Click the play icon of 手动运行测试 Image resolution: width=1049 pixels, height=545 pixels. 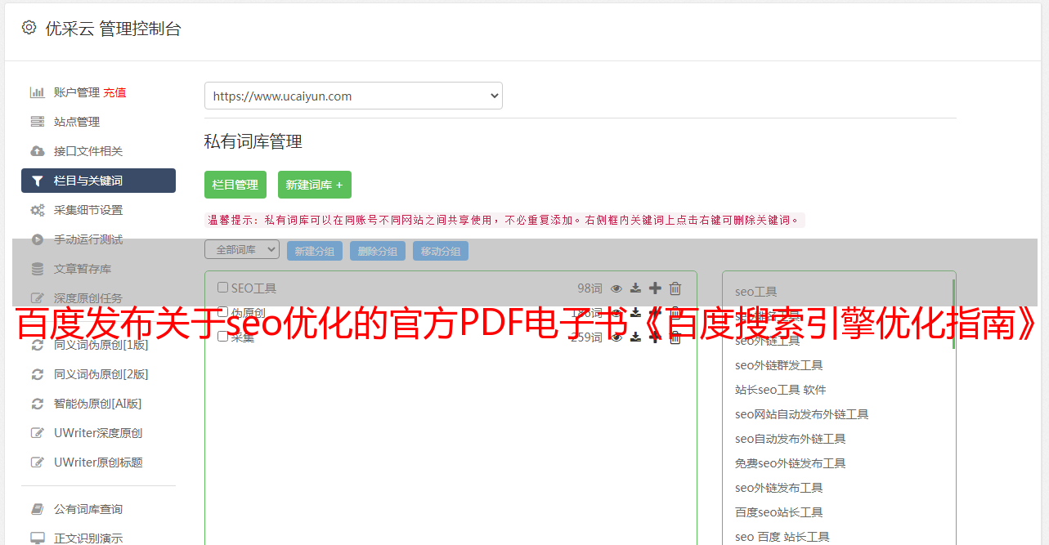[x=37, y=239]
